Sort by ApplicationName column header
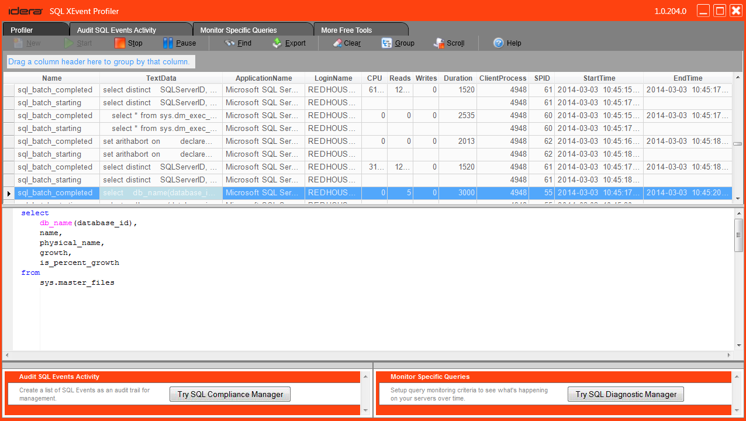Image resolution: width=746 pixels, height=421 pixels. point(264,78)
